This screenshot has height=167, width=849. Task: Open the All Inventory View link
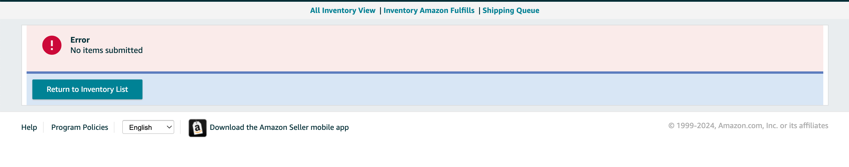342,10
